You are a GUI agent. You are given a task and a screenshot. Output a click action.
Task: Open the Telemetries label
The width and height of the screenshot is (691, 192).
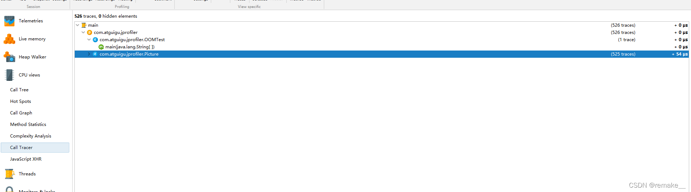tap(31, 21)
